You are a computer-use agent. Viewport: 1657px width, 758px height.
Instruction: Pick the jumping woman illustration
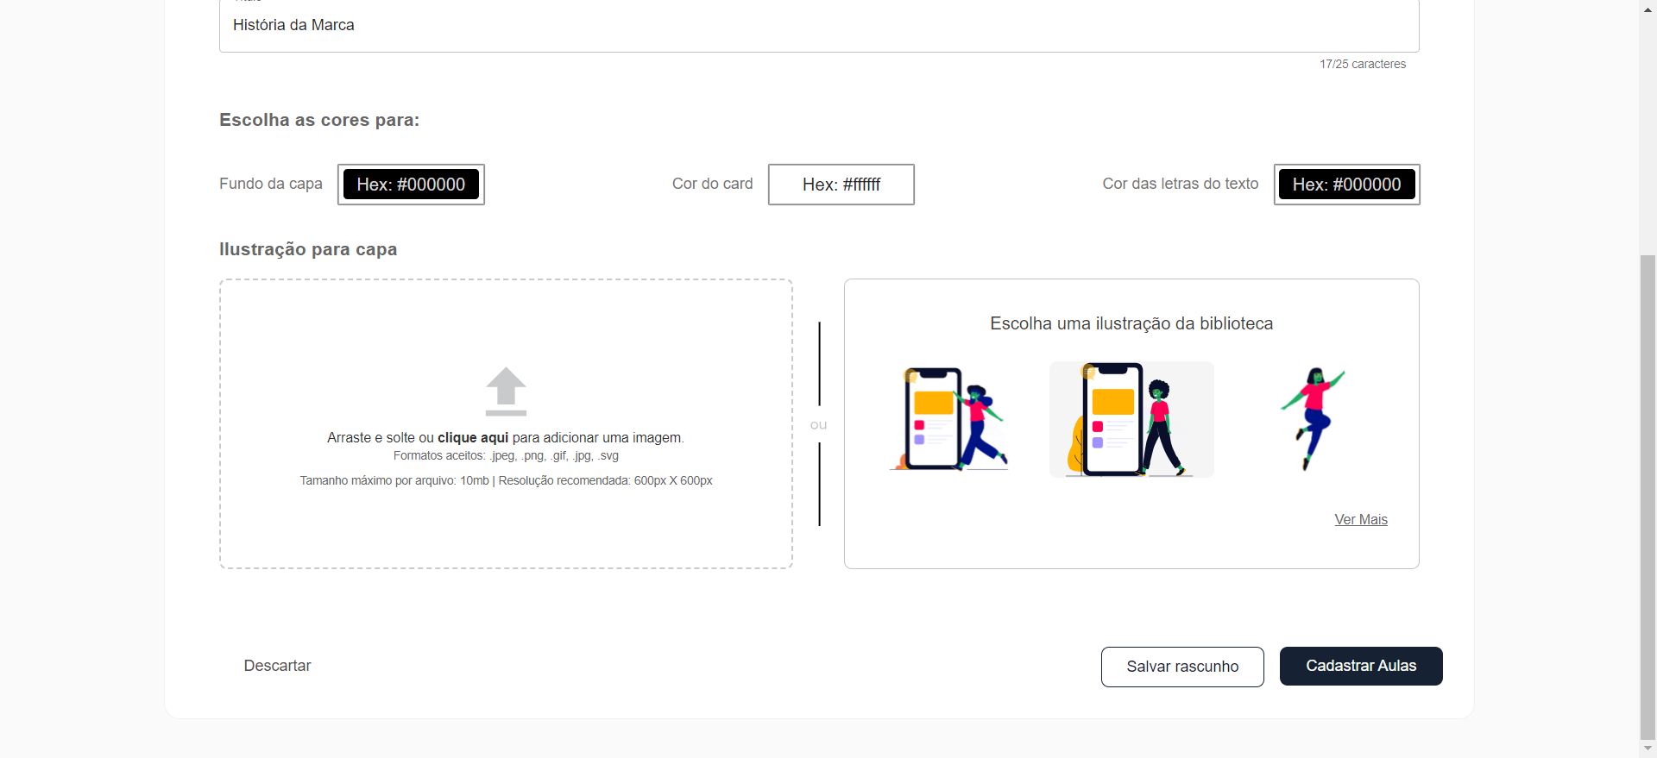point(1313,419)
